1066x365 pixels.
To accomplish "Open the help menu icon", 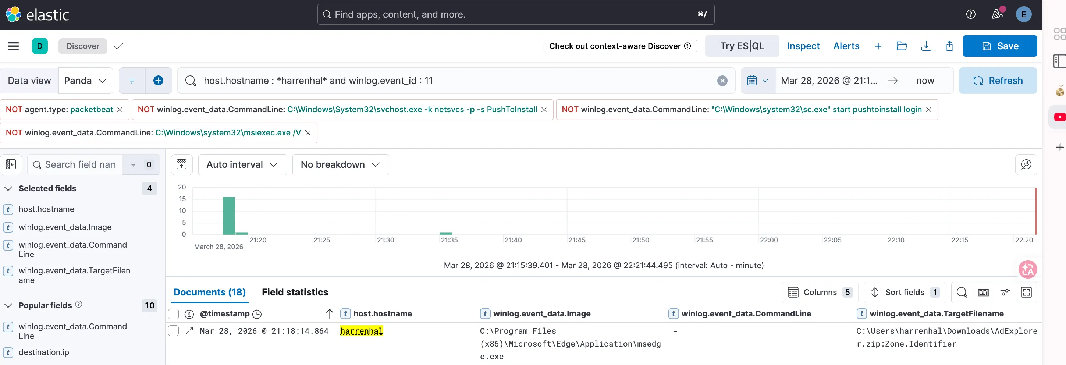I will (x=970, y=14).
